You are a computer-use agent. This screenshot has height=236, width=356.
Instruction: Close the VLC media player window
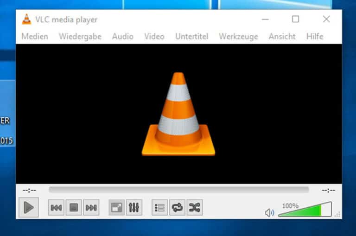click(326, 19)
